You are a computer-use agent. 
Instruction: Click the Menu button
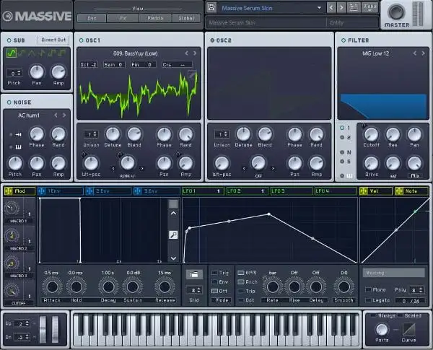point(370,8)
